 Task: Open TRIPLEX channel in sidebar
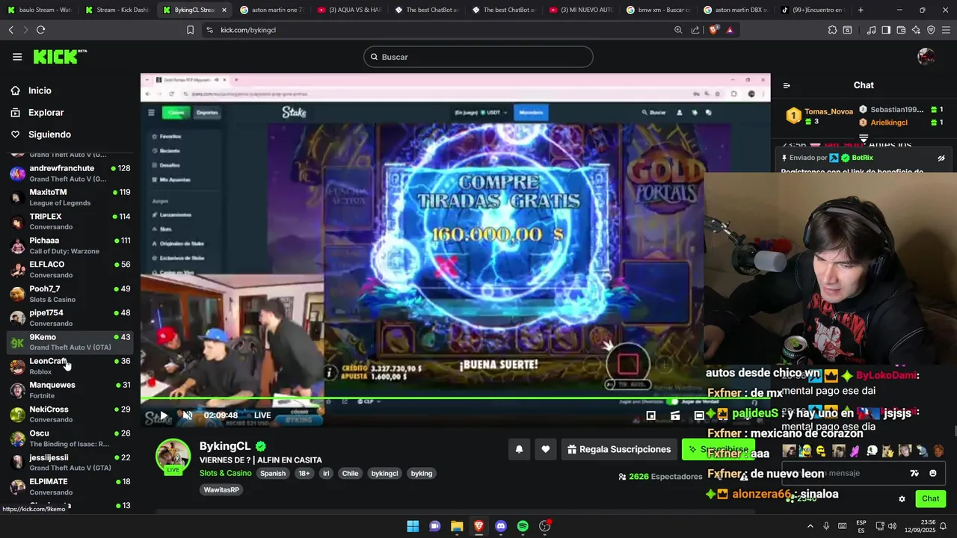tap(70, 221)
